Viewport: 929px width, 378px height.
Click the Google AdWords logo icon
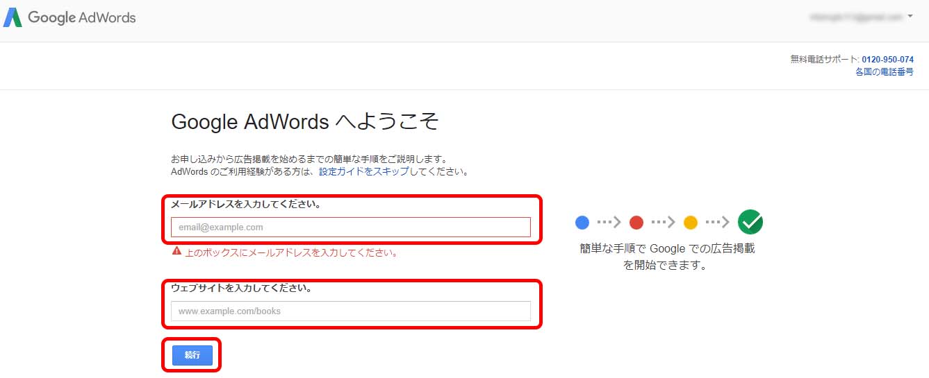pyautogui.click(x=13, y=17)
